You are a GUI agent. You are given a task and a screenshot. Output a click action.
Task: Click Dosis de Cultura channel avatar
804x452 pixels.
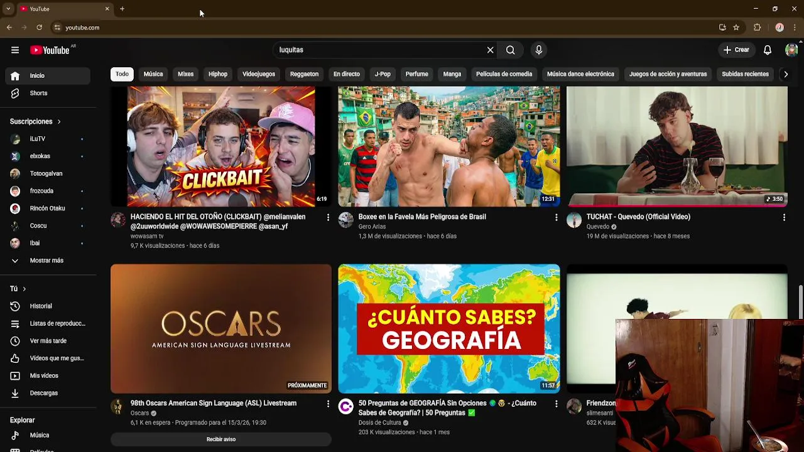coord(346,406)
